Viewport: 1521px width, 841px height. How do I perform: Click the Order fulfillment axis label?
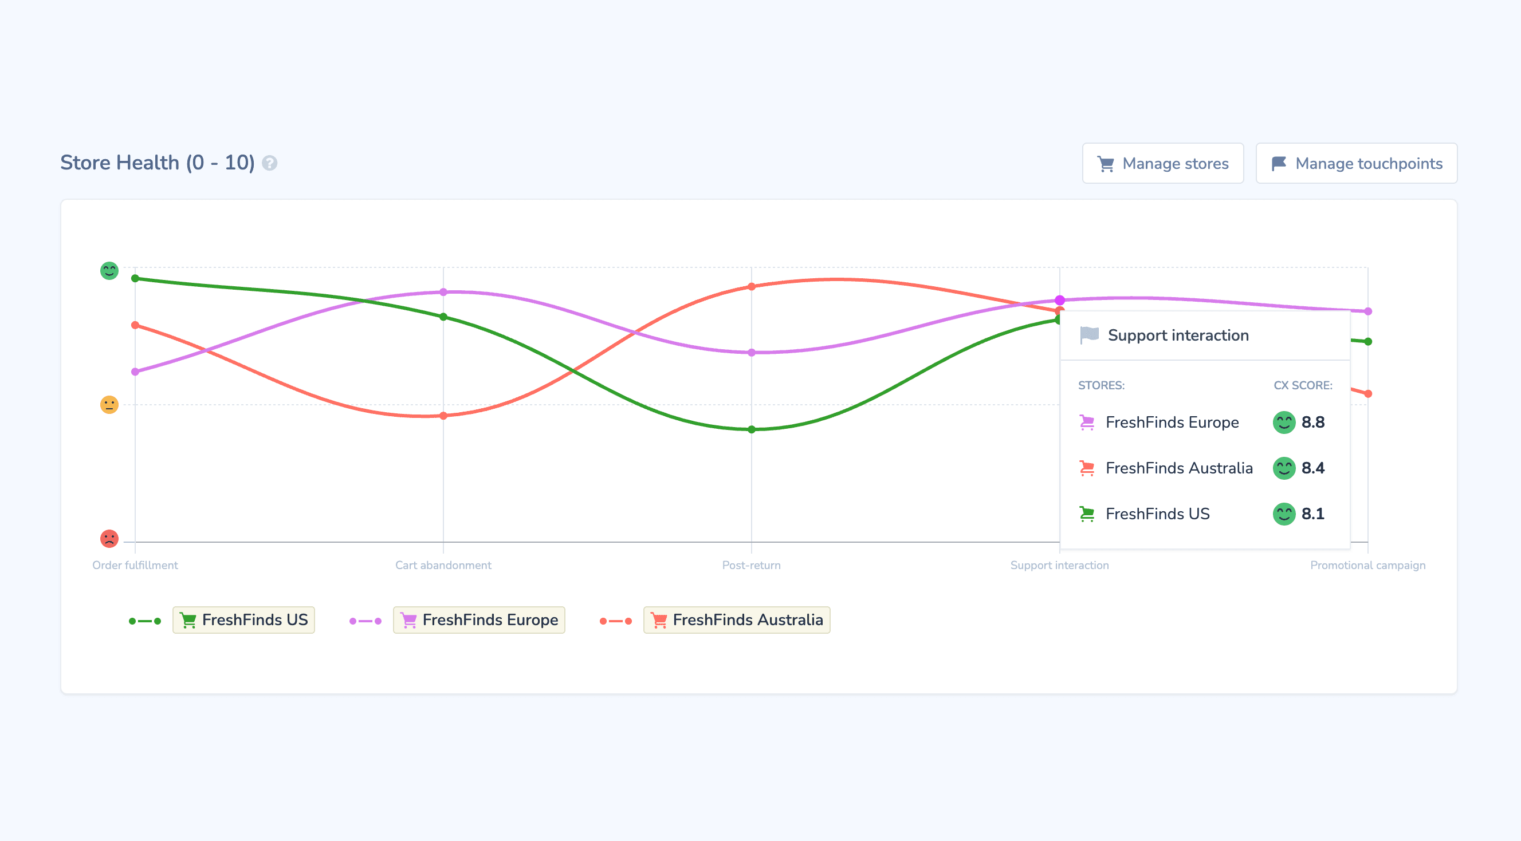pos(135,565)
